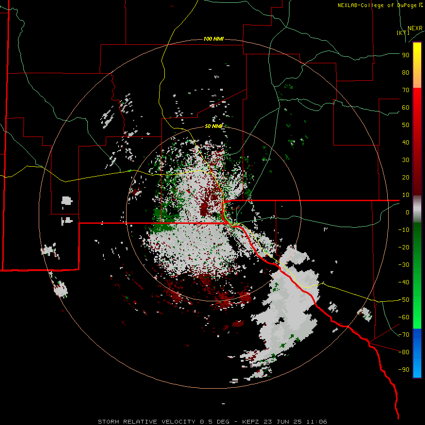The height and width of the screenshot is (425, 425).
Task: Click the yellow-orange top segment of the color bar
Action: tap(417, 65)
